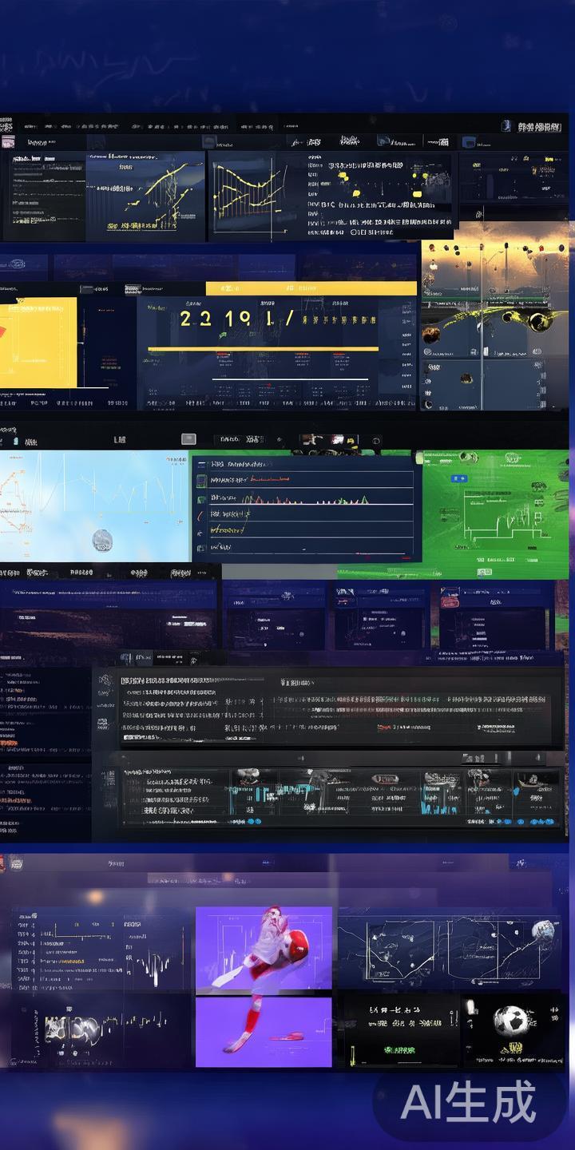
Task: Click the soccer ball icon in the bottom-right panel
Action: tap(511, 1020)
